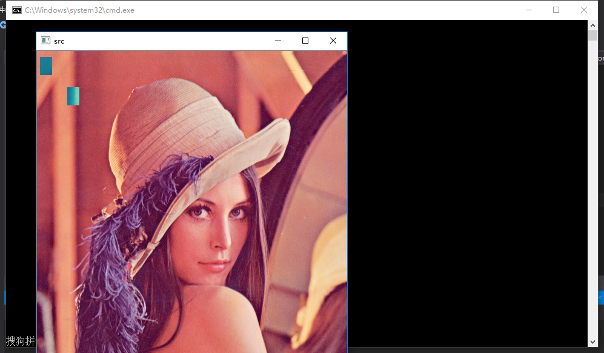The width and height of the screenshot is (604, 353).
Task: Click the light teal gradient rectangle in src image
Action: pos(73,96)
